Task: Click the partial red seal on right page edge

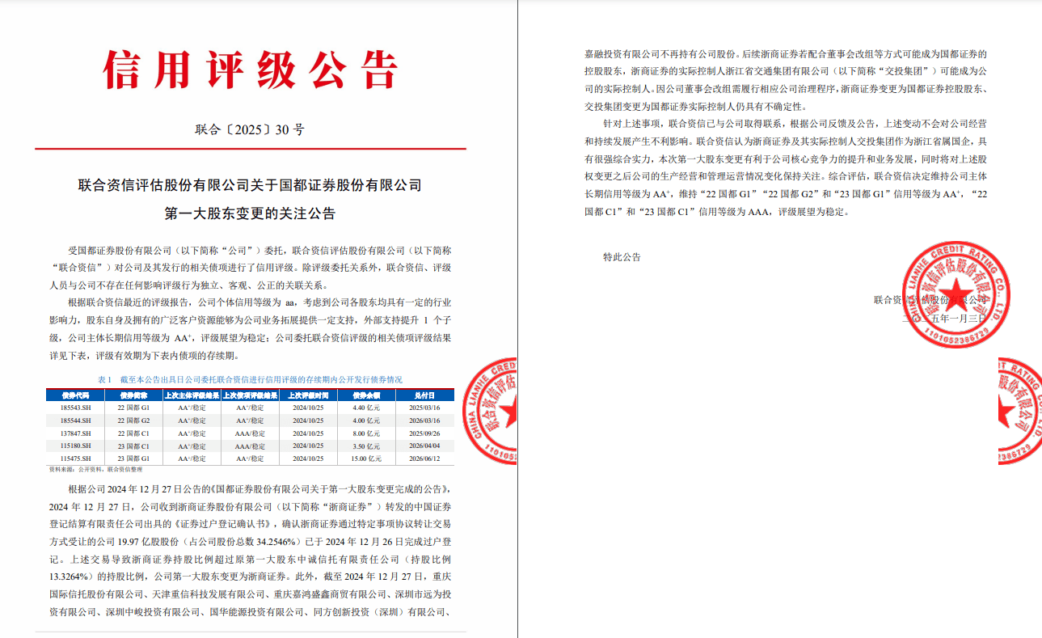Action: [1020, 412]
